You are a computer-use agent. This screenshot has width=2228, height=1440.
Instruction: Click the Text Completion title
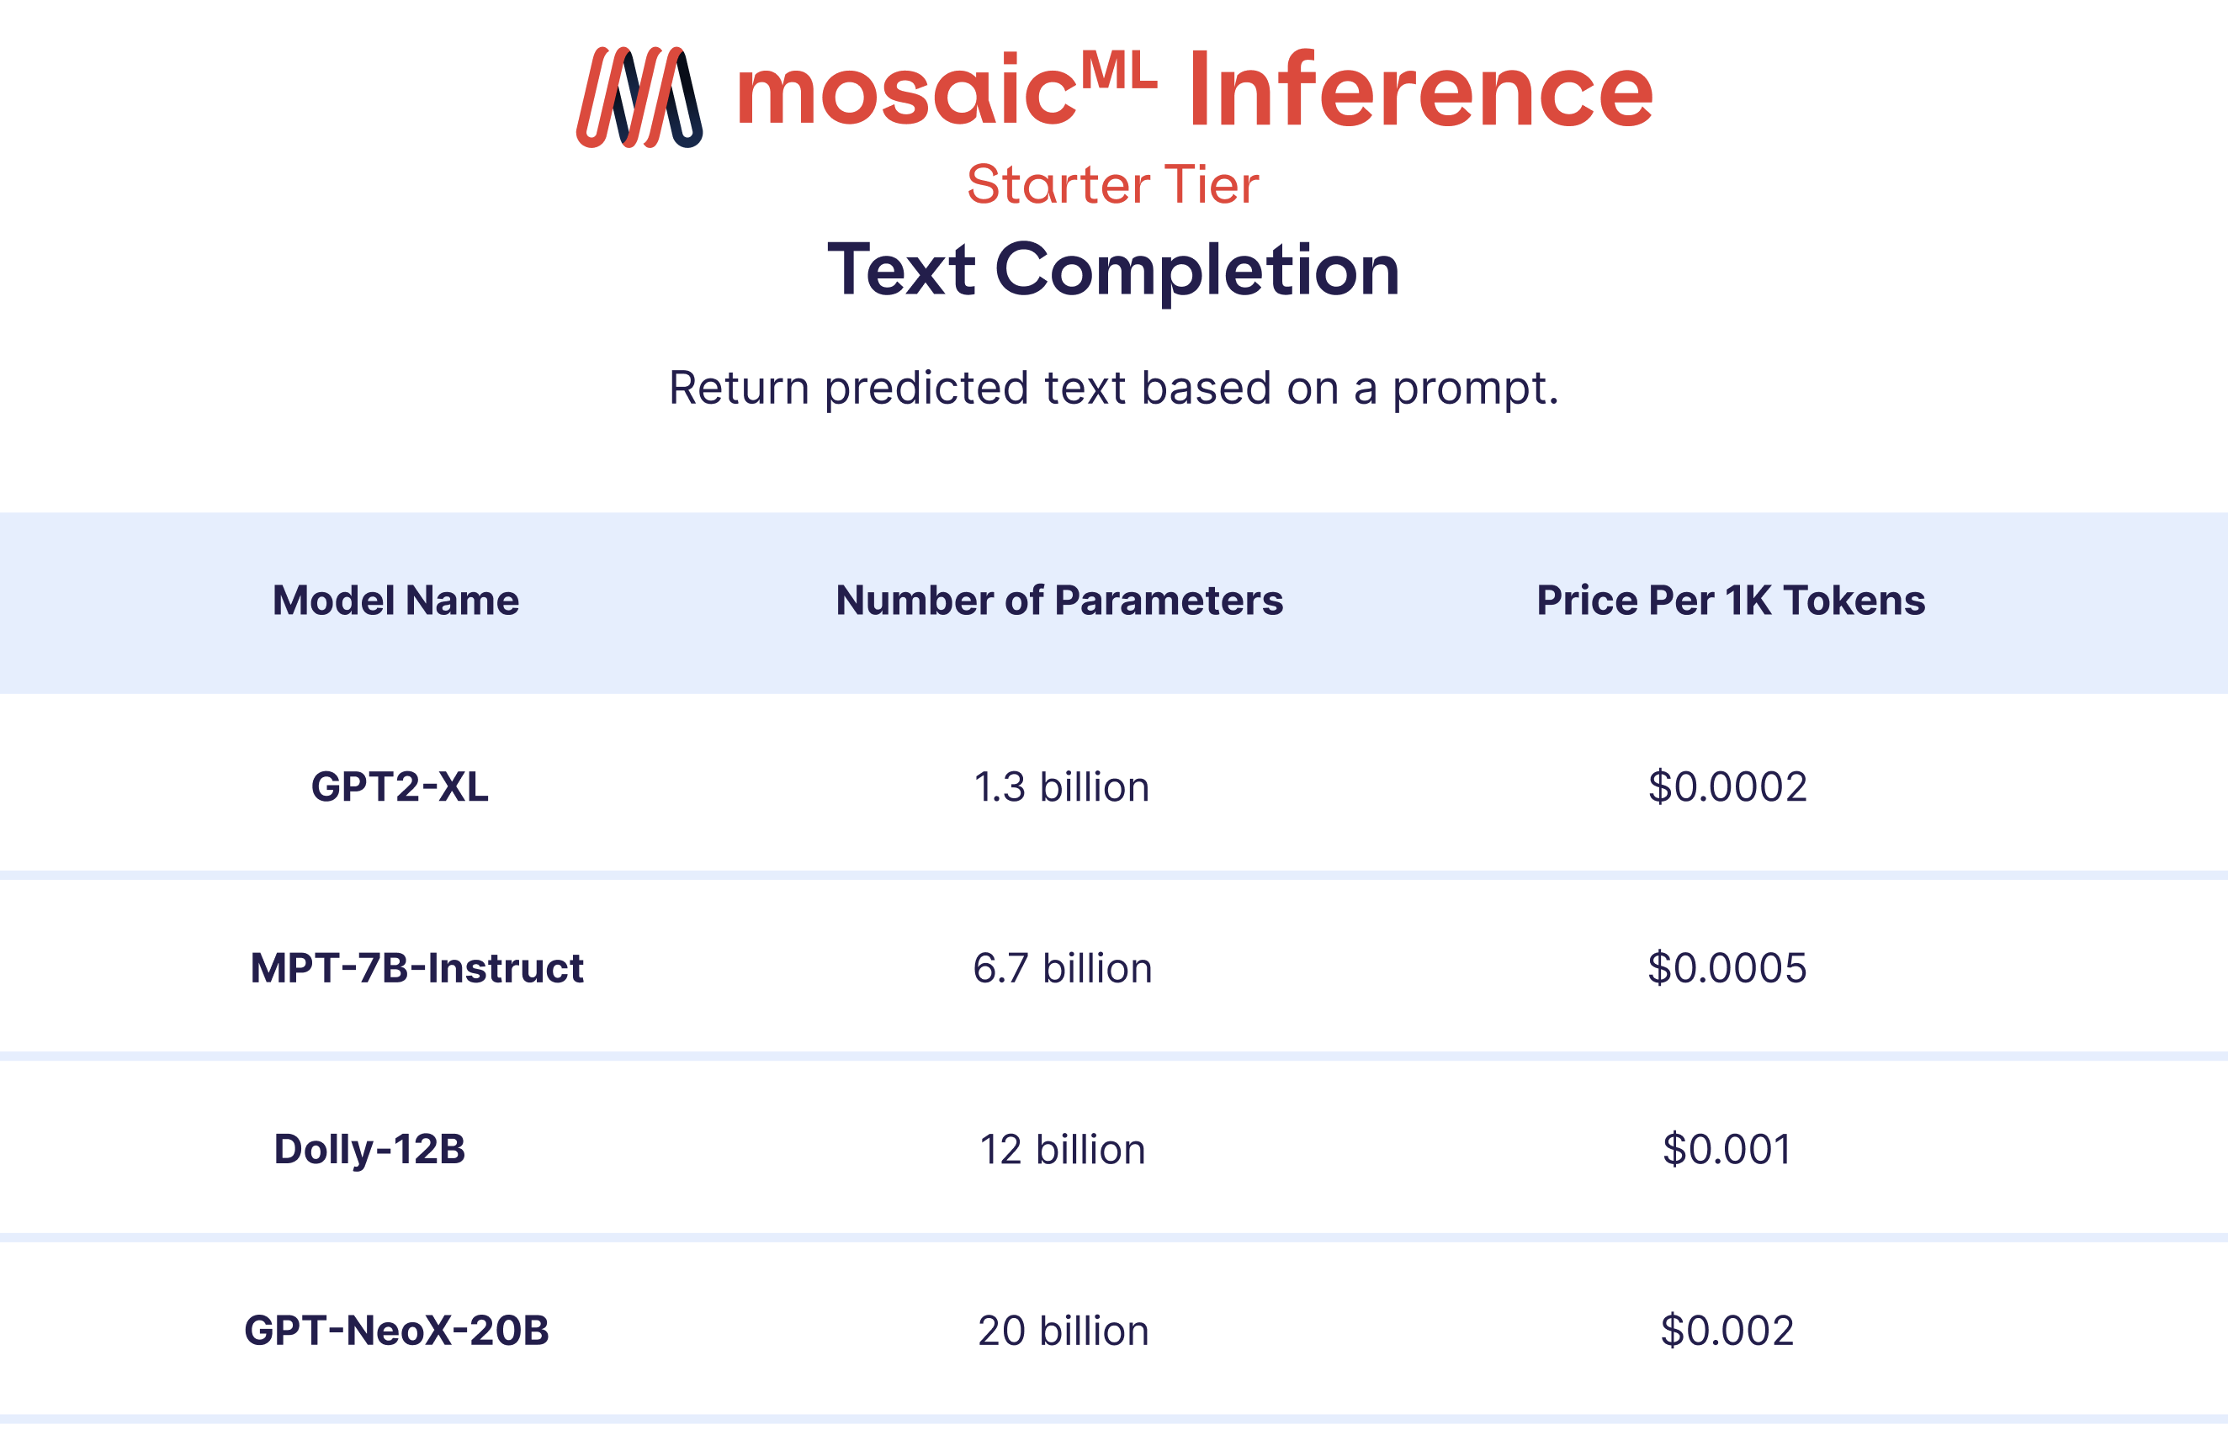tap(1113, 269)
